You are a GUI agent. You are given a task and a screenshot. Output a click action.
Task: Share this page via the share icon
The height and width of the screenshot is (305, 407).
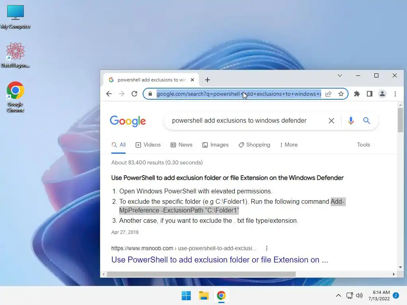(328, 94)
